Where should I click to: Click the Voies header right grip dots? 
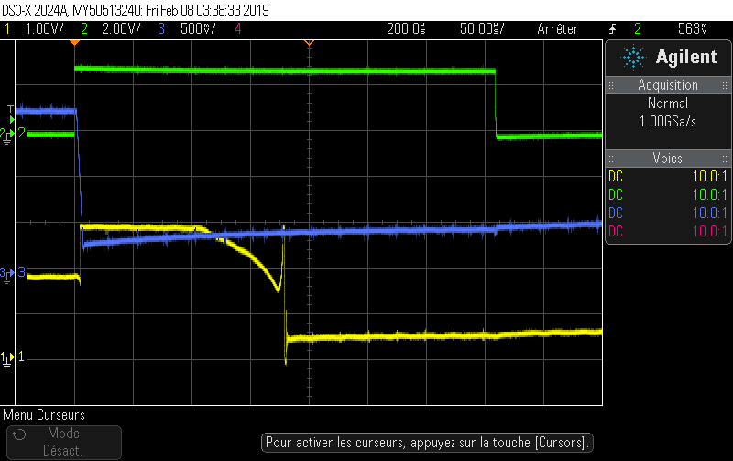pyautogui.click(x=725, y=159)
